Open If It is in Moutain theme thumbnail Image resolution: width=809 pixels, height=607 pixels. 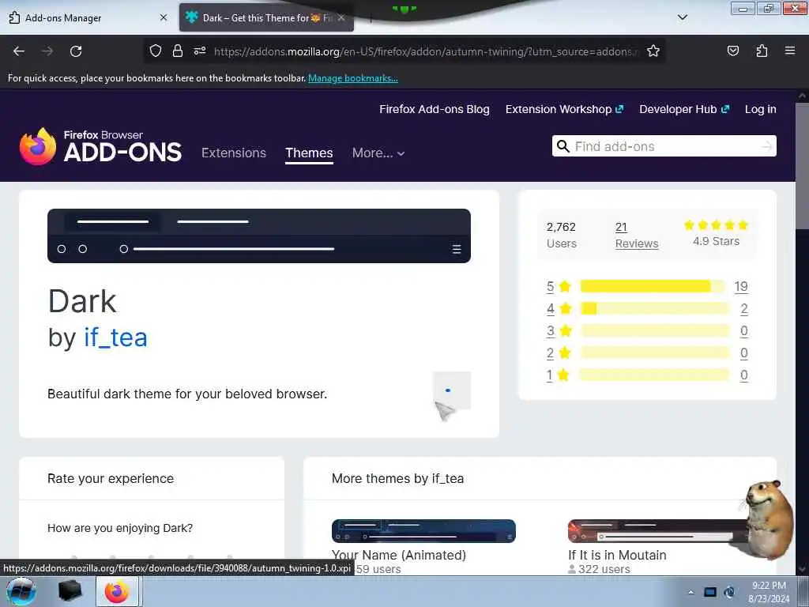[x=660, y=531]
